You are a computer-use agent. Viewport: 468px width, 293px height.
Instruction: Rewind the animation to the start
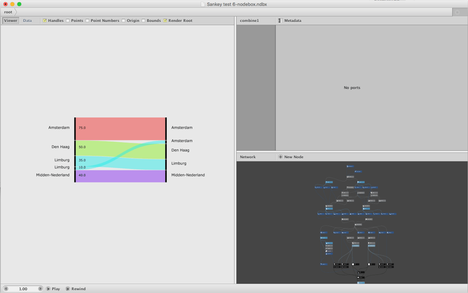click(76, 289)
